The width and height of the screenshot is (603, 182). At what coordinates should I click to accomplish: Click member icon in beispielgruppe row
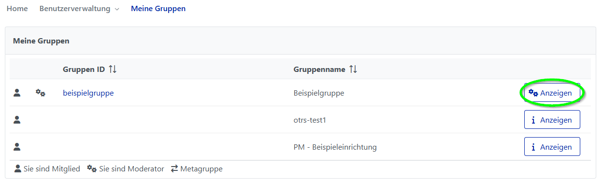point(17,93)
